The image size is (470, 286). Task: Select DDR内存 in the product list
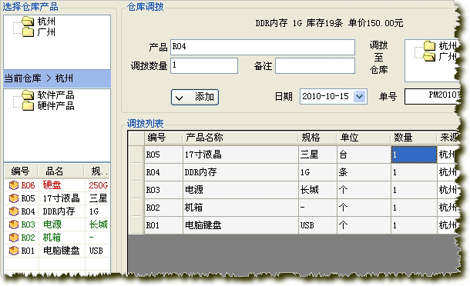pos(59,211)
